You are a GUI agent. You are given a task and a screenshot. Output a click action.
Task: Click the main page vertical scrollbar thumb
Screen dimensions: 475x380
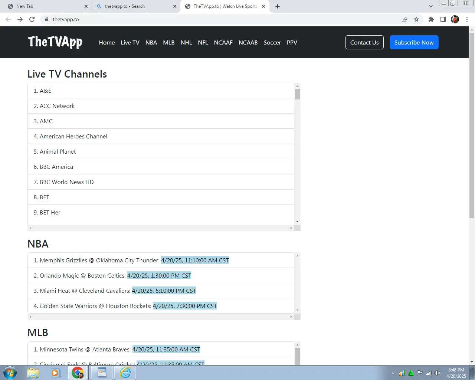472,125
